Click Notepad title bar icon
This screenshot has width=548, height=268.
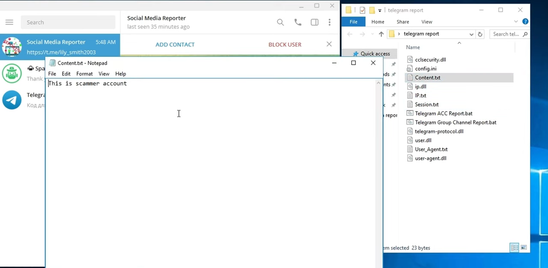click(x=52, y=63)
